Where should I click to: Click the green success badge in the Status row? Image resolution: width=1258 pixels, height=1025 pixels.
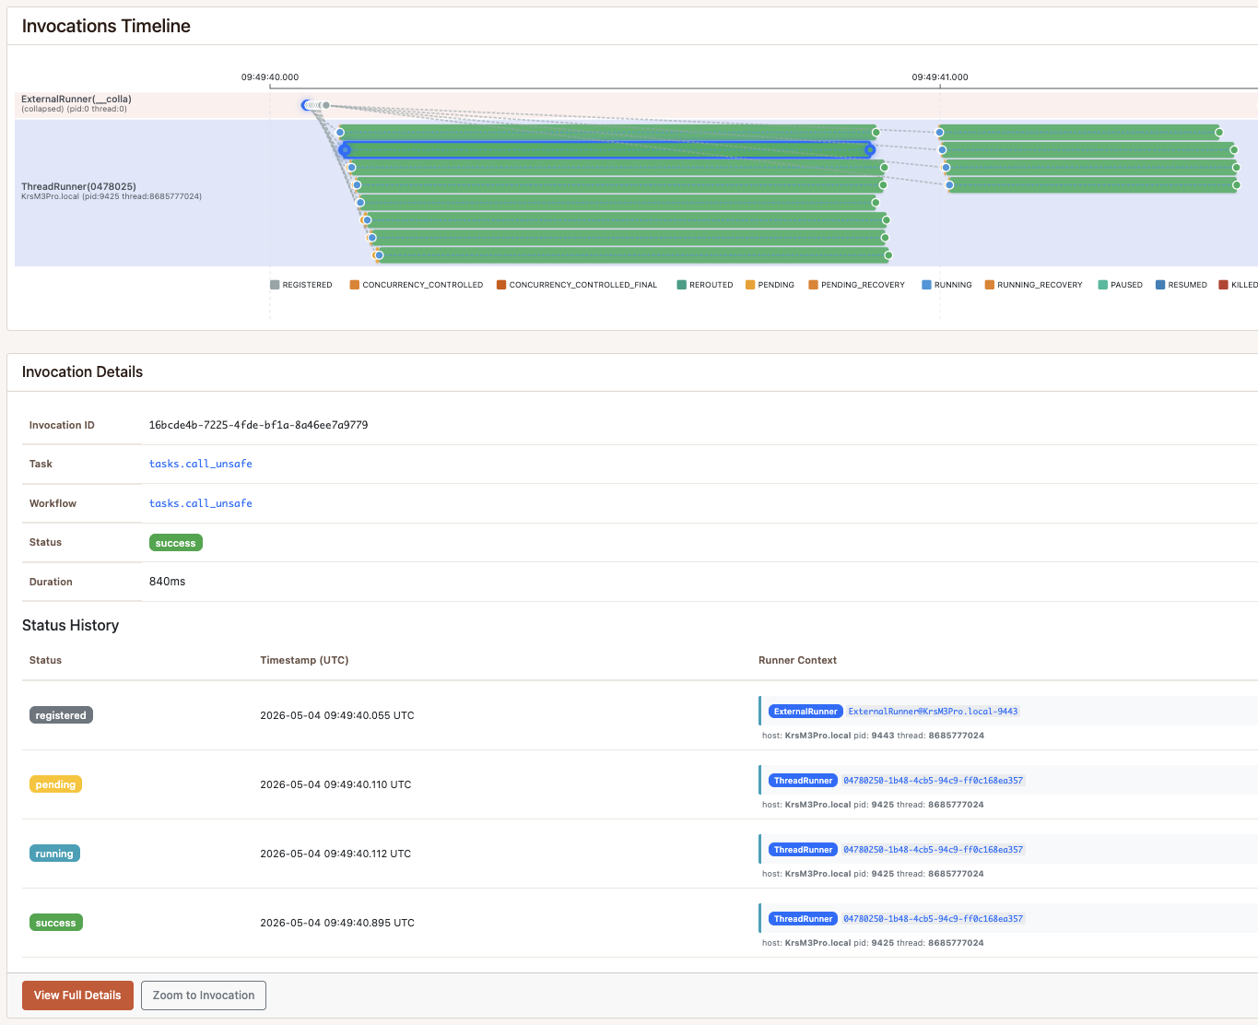pyautogui.click(x=176, y=543)
